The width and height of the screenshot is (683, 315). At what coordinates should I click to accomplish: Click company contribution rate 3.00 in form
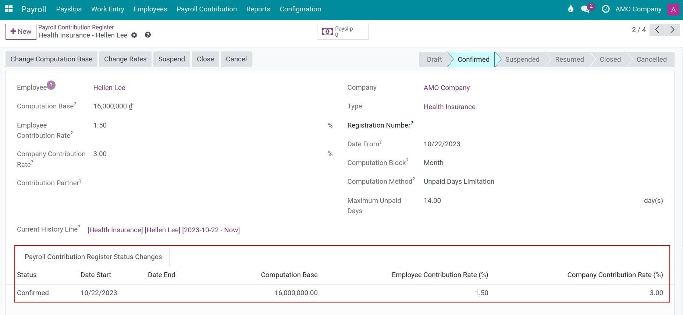100,154
